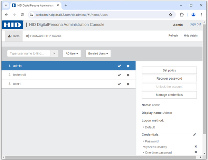This screenshot has width=208, height=160.
Task: Click the pencil icon next to Credentials
Action: 195,134
